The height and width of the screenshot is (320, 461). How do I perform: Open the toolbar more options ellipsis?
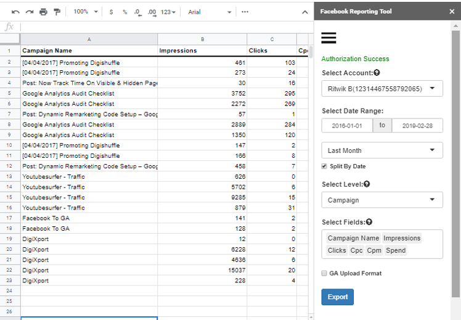245,12
